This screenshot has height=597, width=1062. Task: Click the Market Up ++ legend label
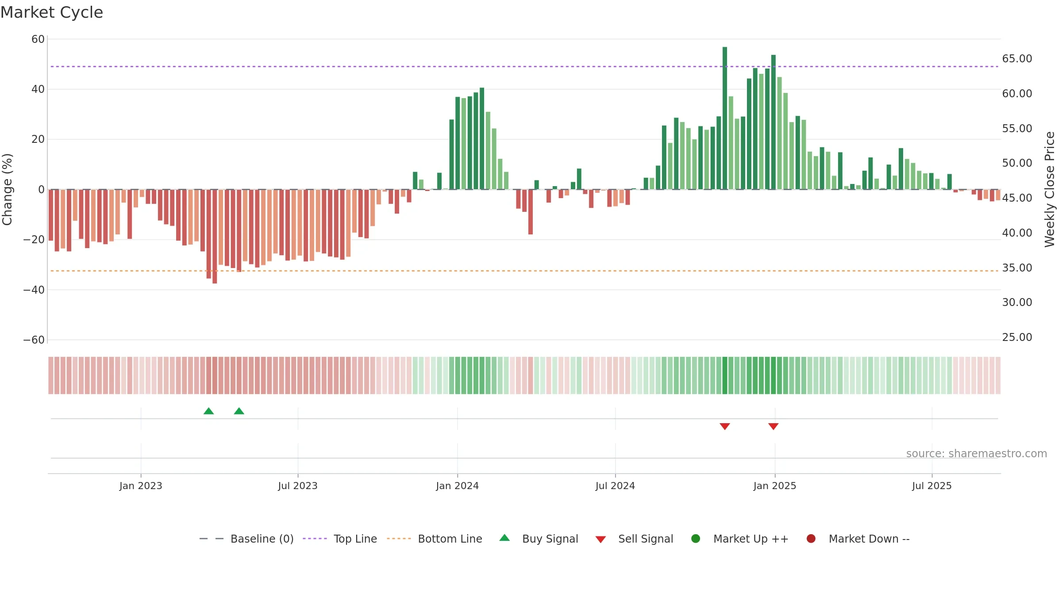point(751,539)
